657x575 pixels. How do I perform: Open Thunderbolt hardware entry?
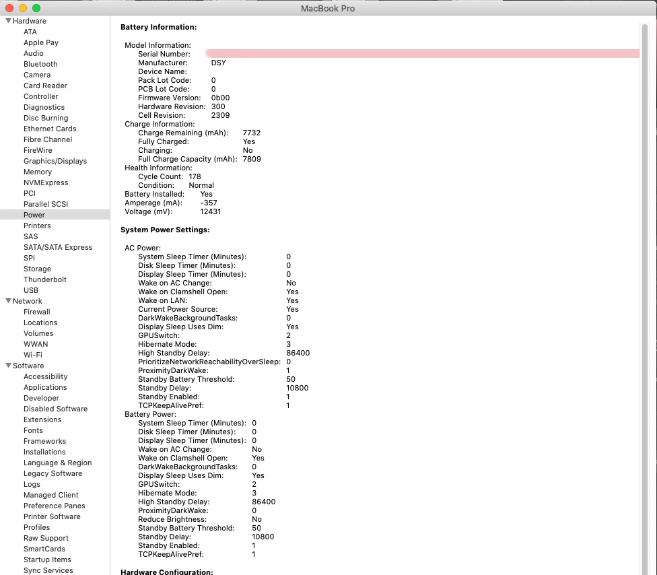coord(45,279)
